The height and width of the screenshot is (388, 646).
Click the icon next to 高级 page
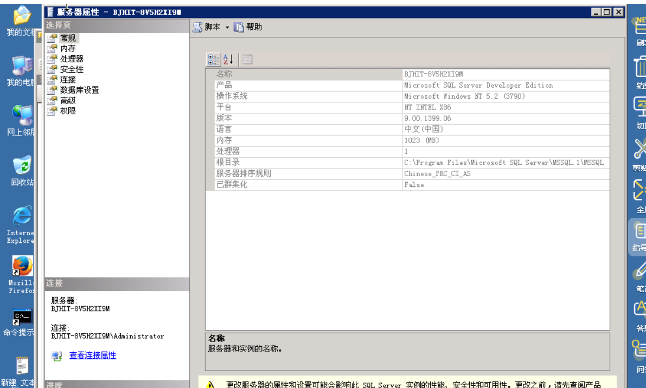52,100
